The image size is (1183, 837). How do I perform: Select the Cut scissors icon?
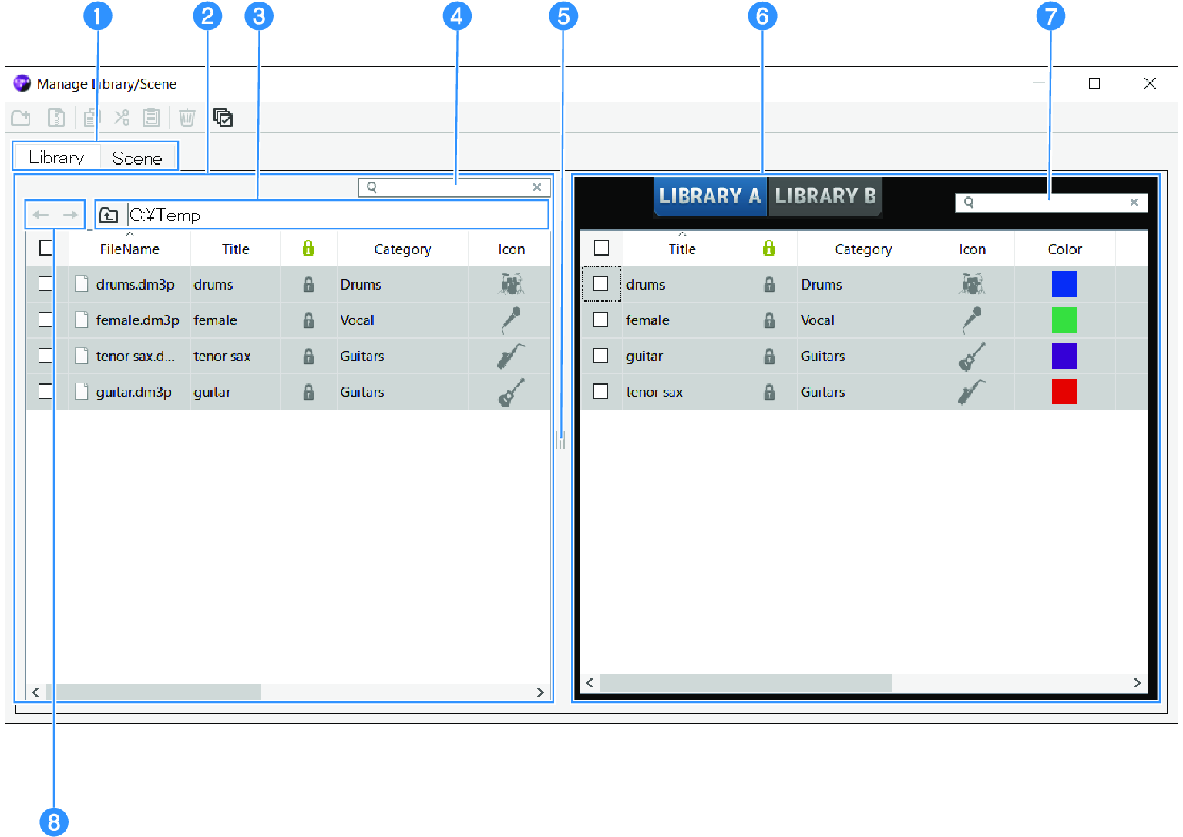(x=121, y=117)
